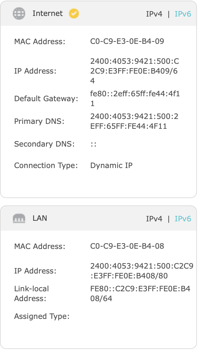The height and width of the screenshot is (352, 200).
Task: Select the LAN MAC address ending in B4-08
Action: [127, 246]
